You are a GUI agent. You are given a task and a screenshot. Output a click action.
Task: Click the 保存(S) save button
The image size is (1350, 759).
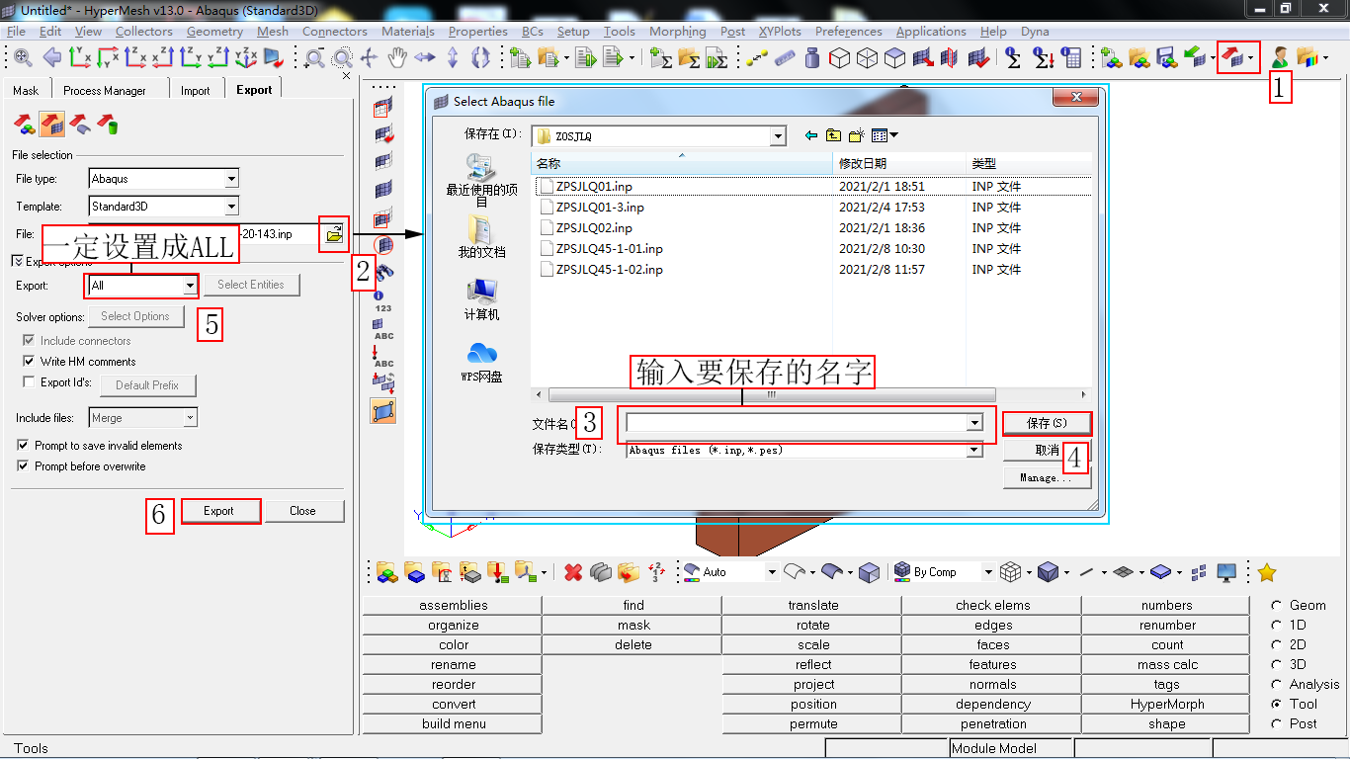(x=1048, y=423)
